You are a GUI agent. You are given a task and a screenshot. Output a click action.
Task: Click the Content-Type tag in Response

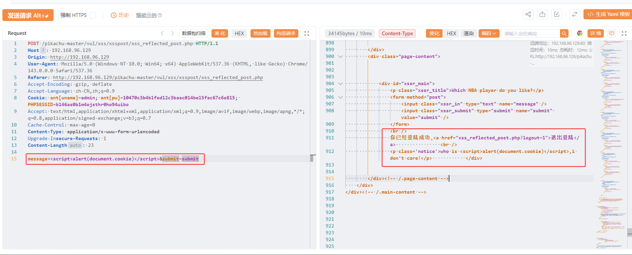[x=397, y=33]
